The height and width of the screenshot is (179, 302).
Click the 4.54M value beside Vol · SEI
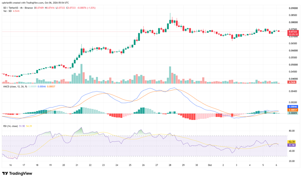coord(16,11)
